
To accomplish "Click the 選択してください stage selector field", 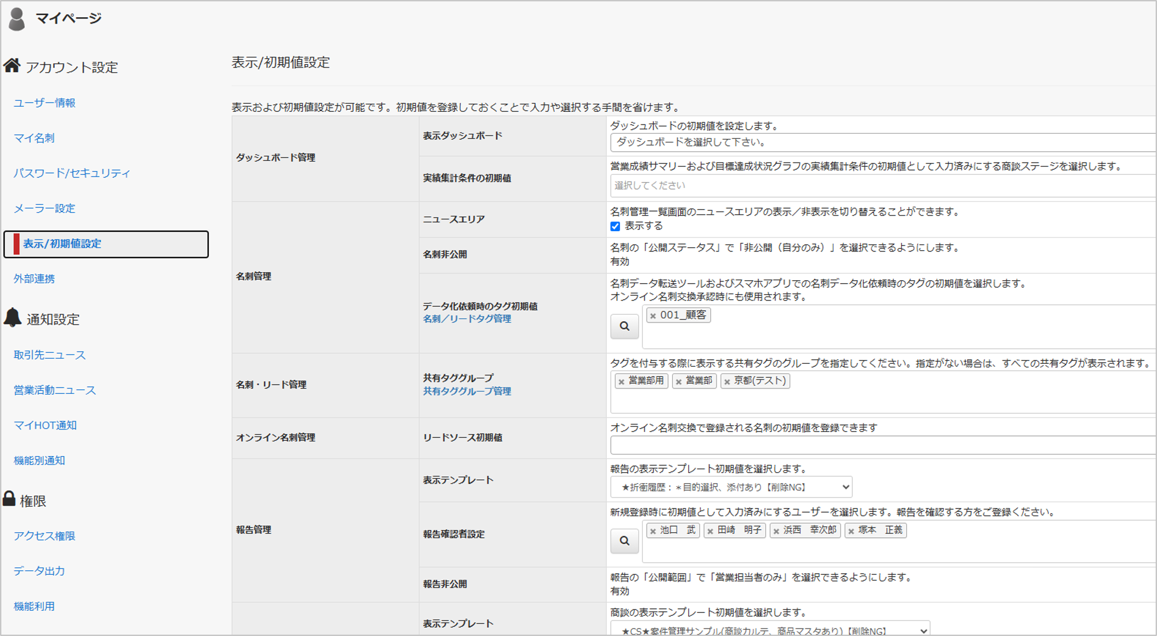I will [883, 186].
